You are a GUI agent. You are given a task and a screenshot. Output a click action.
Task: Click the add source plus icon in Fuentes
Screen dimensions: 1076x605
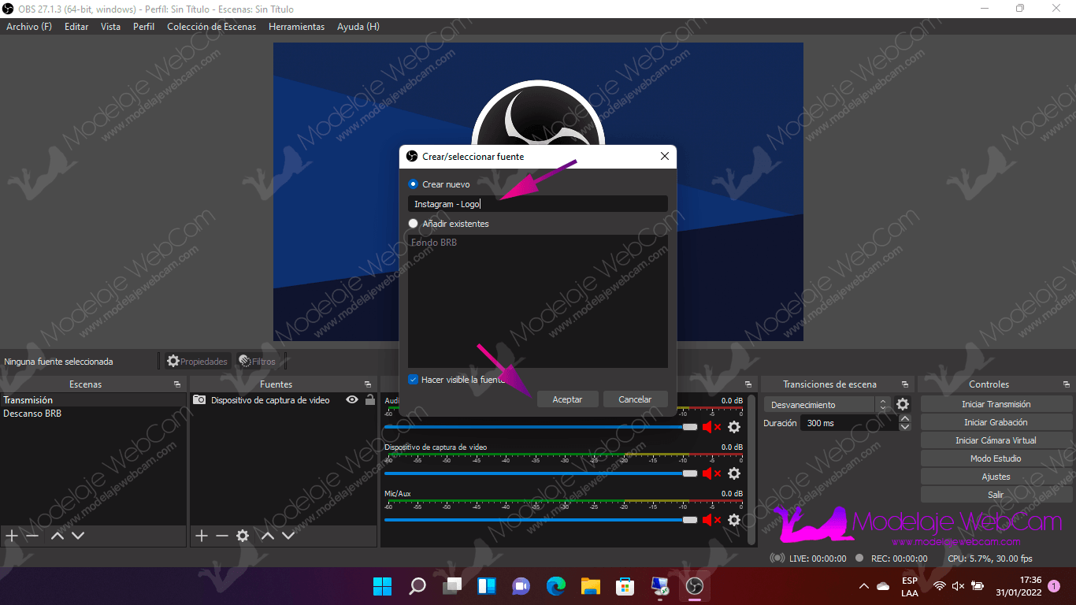(202, 536)
